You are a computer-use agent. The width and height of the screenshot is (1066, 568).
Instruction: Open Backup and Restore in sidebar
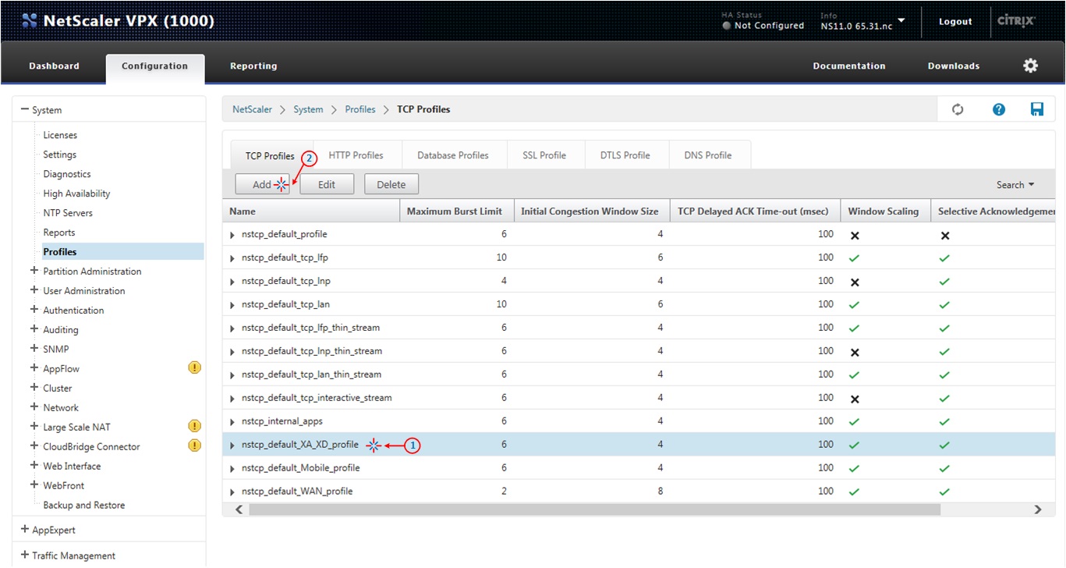click(84, 505)
